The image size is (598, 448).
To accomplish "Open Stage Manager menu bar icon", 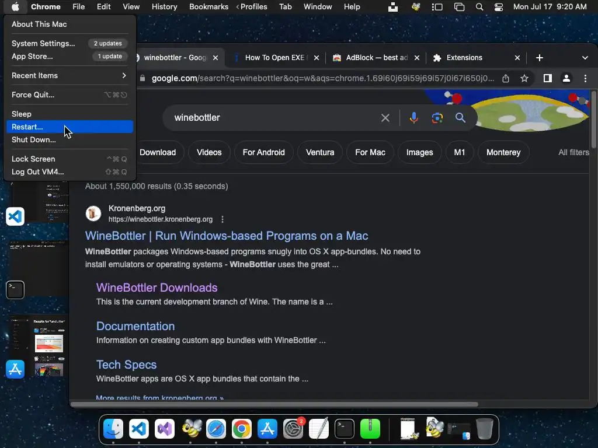I will pyautogui.click(x=437, y=7).
